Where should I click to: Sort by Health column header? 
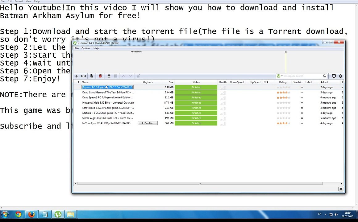click(x=223, y=82)
